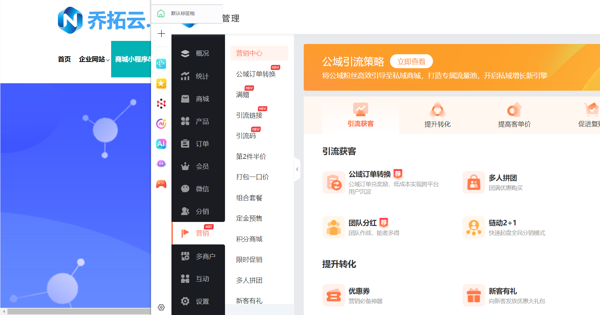The width and height of the screenshot is (600, 315).
Task: Open the 团队分红 card title
Action: pos(363,223)
